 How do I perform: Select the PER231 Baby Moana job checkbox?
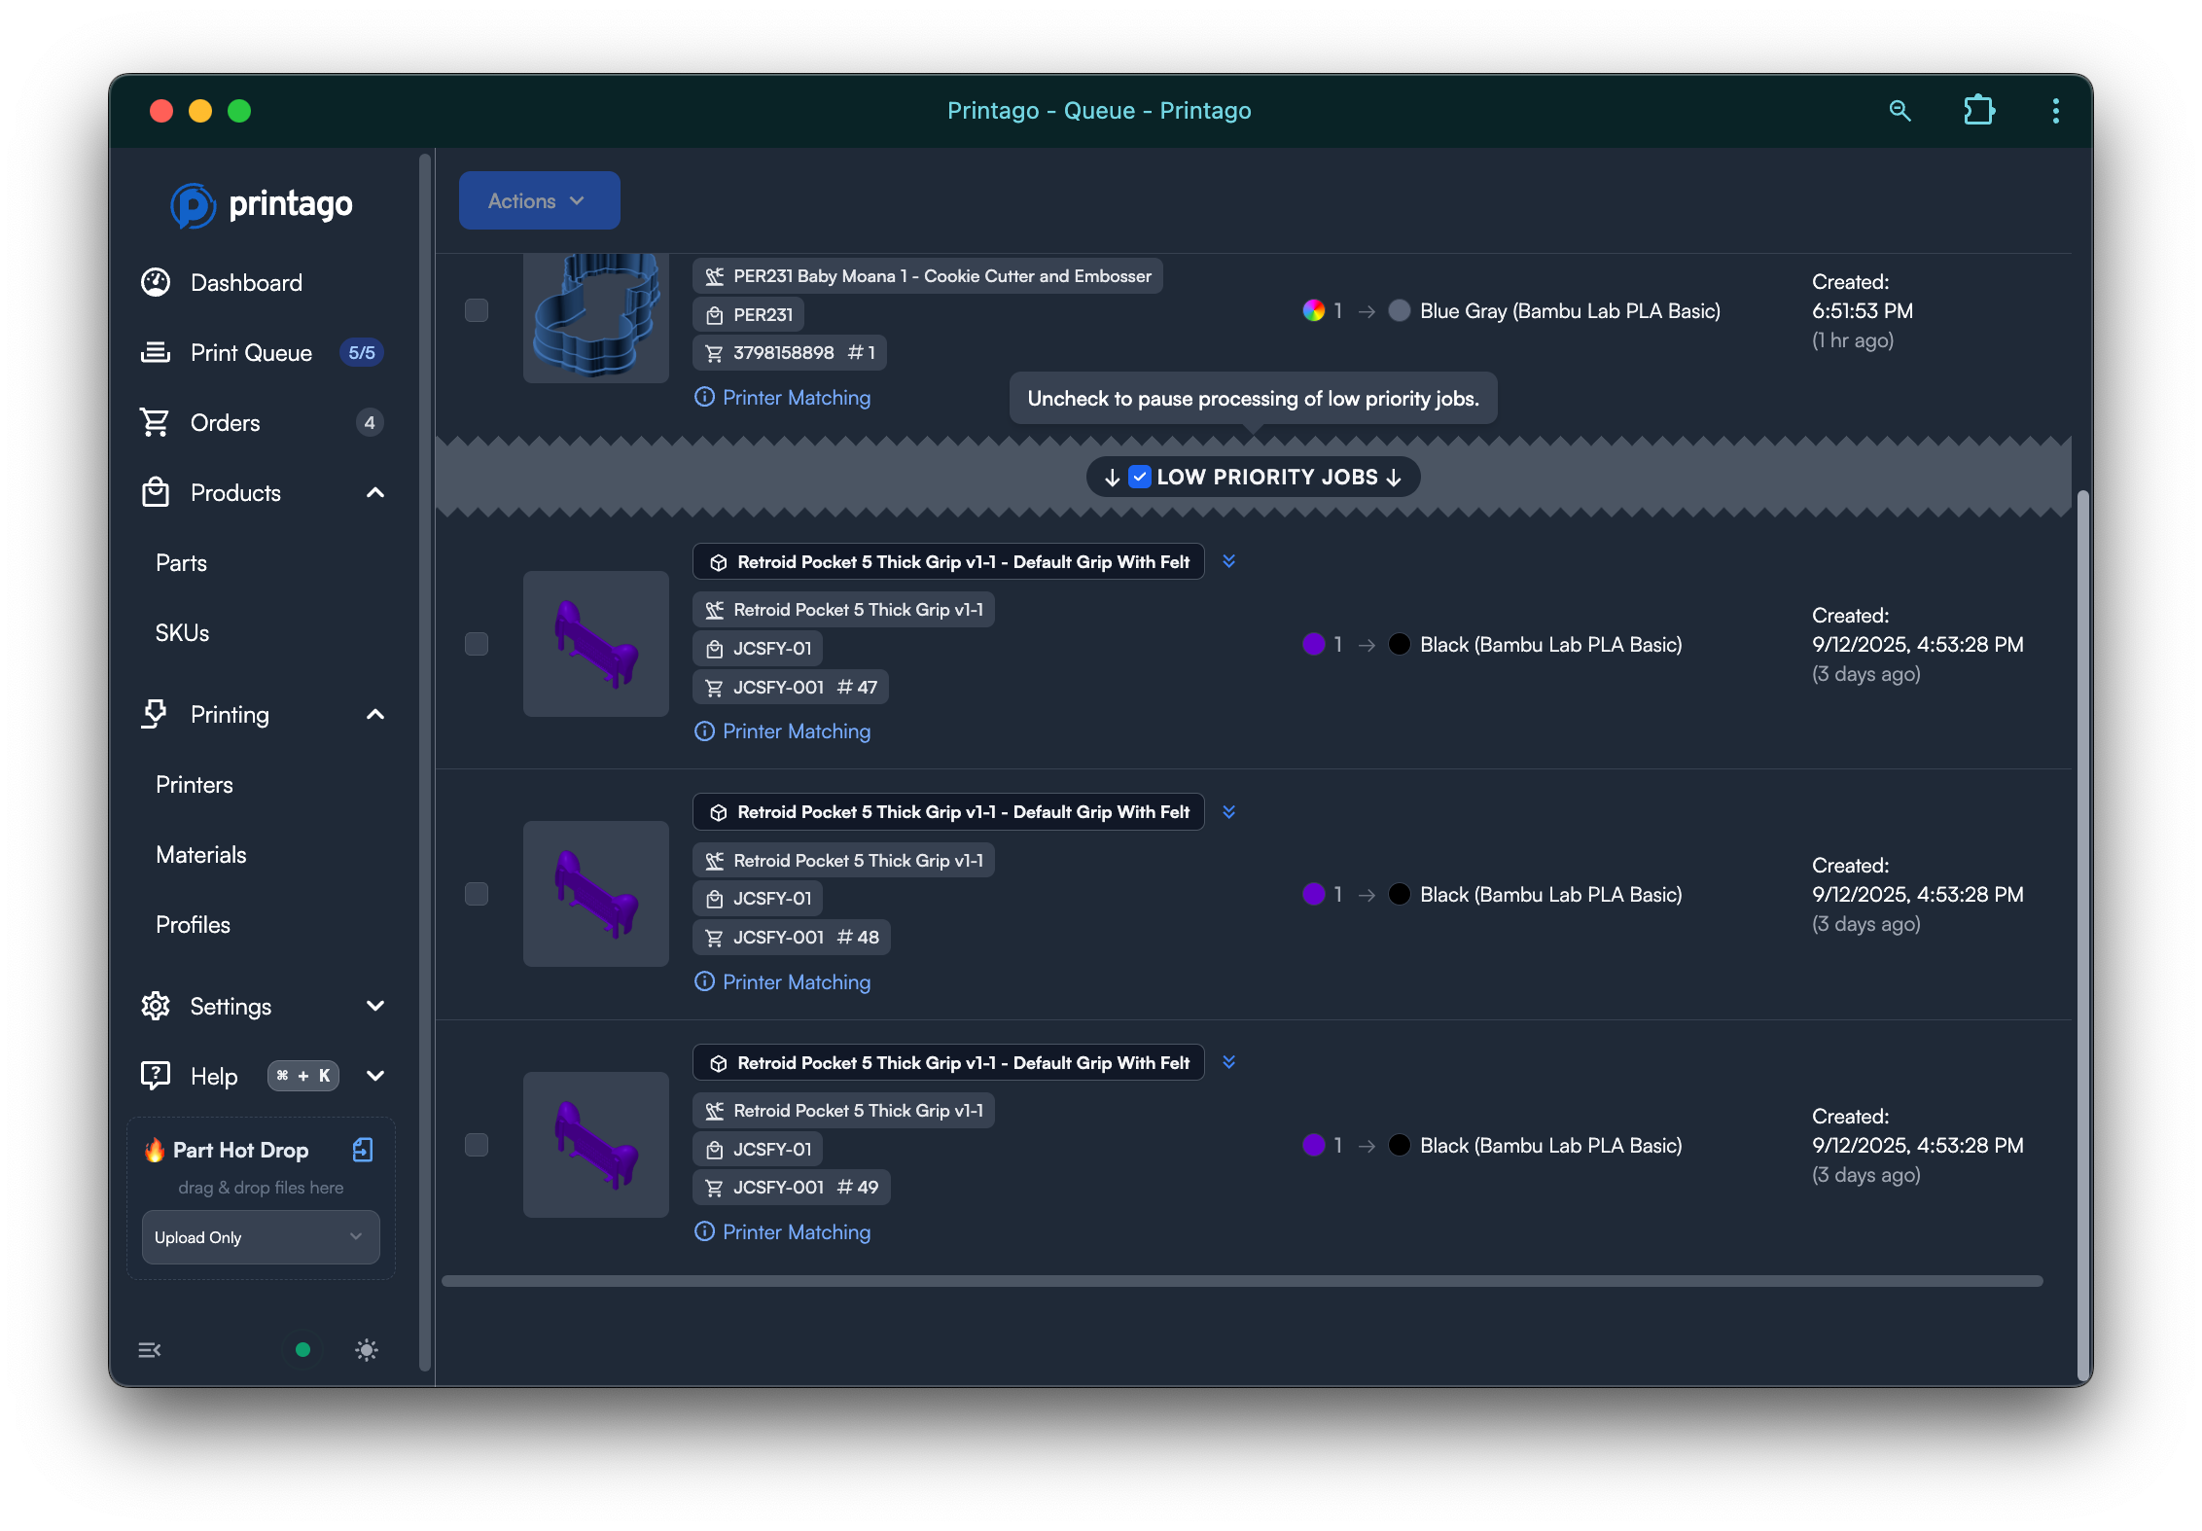[477, 310]
